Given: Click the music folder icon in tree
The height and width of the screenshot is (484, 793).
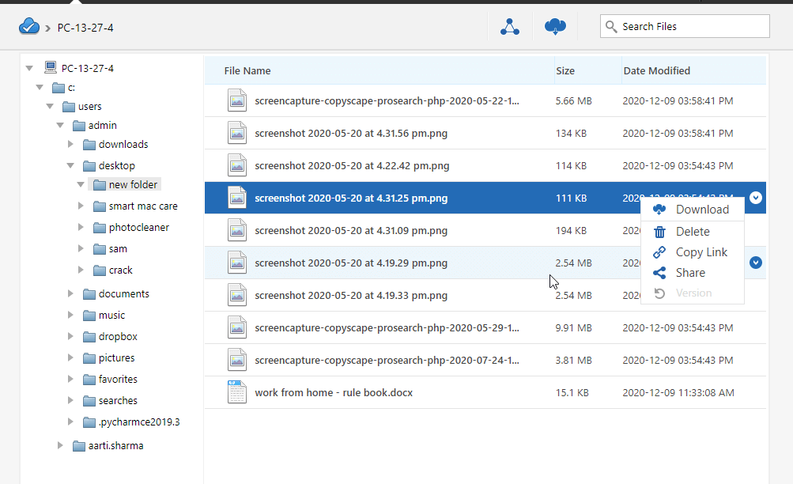Looking at the screenshot, I should [89, 316].
